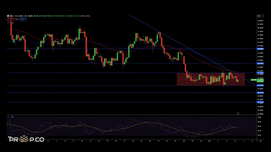271x152 pixels.
Task: Click the 59.96449 price level label
Action: click(x=261, y=85)
